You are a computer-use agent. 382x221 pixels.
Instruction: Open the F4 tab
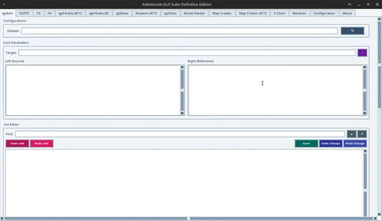coord(49,13)
